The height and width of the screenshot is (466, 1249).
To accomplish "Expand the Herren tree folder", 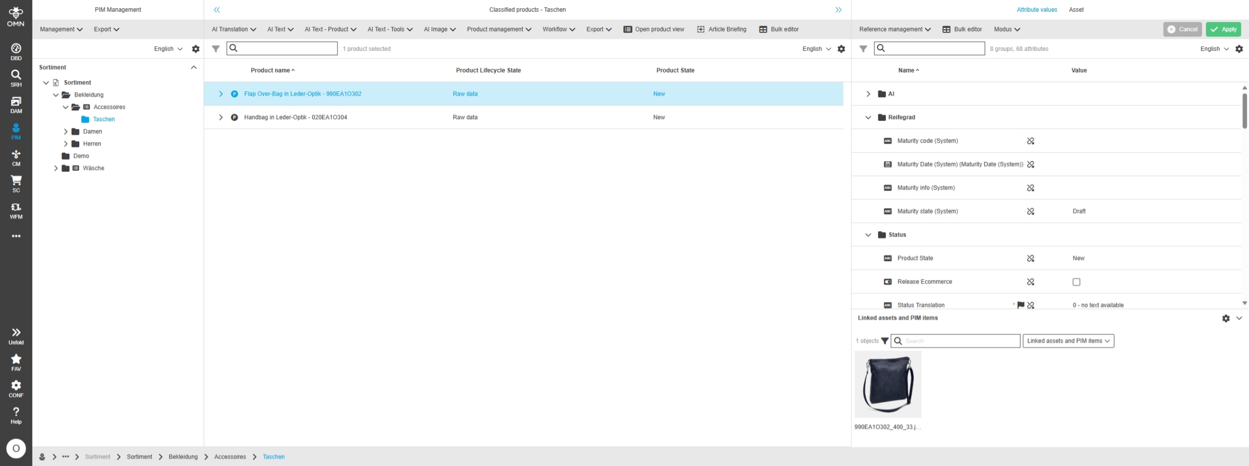I will point(66,144).
